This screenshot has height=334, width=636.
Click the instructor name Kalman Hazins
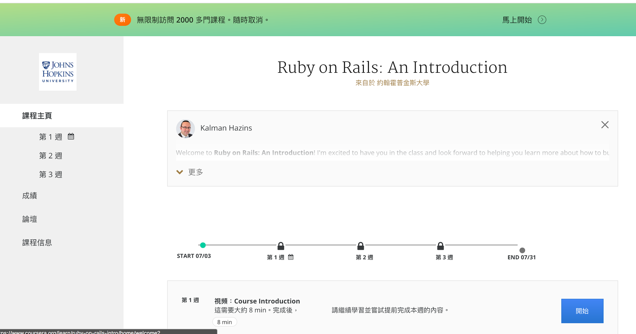(226, 128)
